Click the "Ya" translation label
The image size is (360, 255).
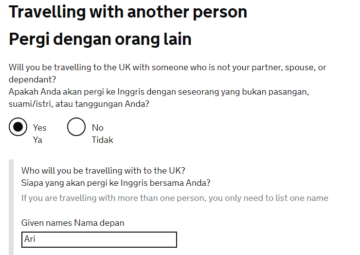[38, 140]
